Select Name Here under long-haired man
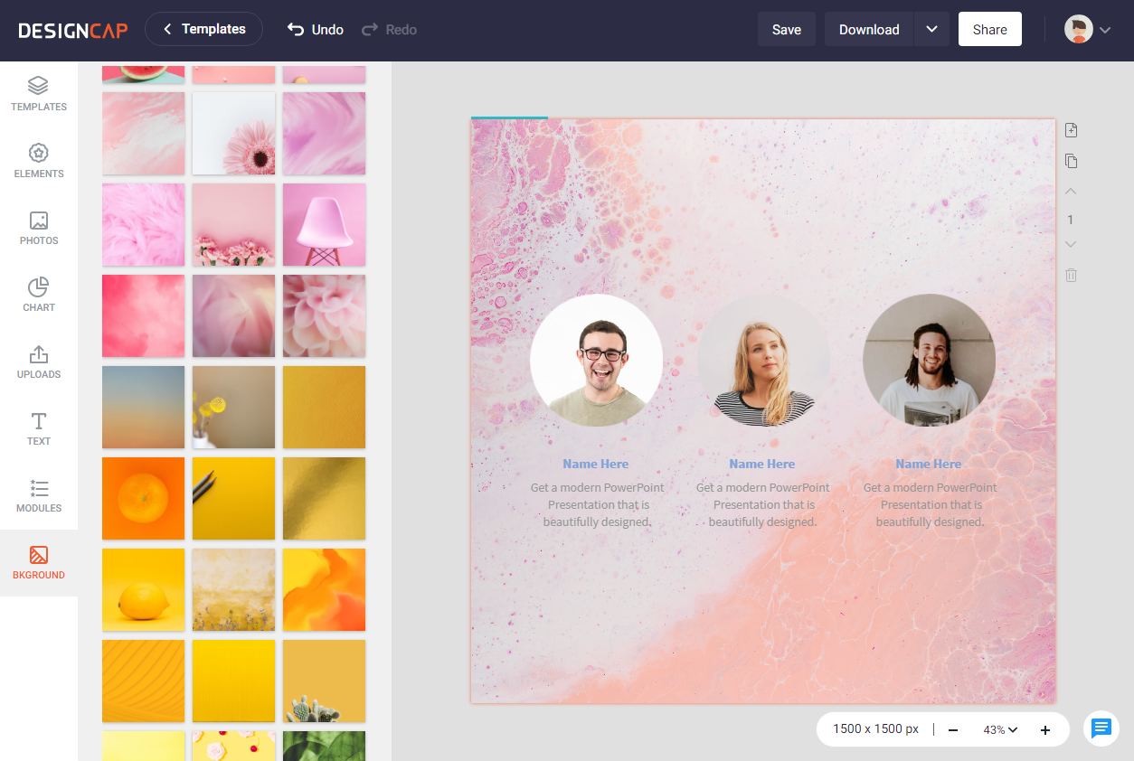 [929, 464]
